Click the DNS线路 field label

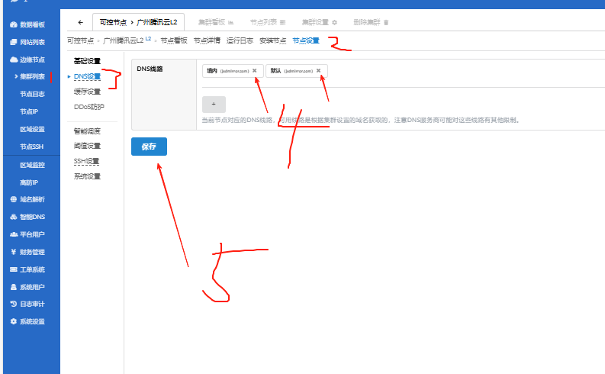[150, 69]
